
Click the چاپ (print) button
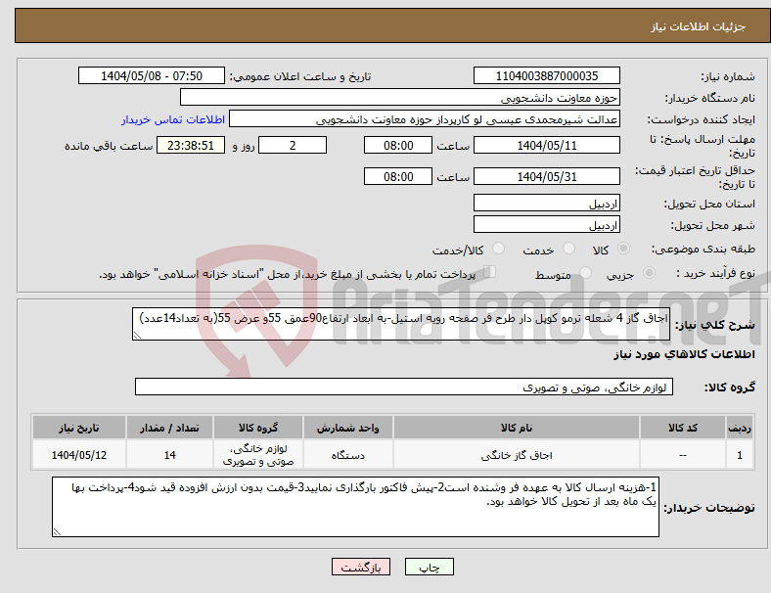tap(429, 567)
